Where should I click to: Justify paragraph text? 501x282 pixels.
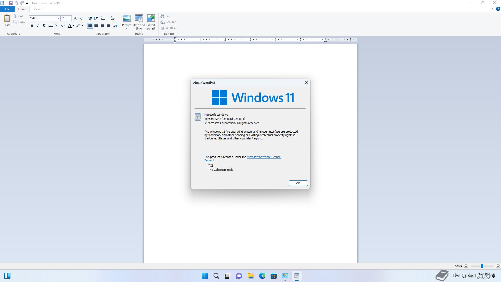point(109,26)
